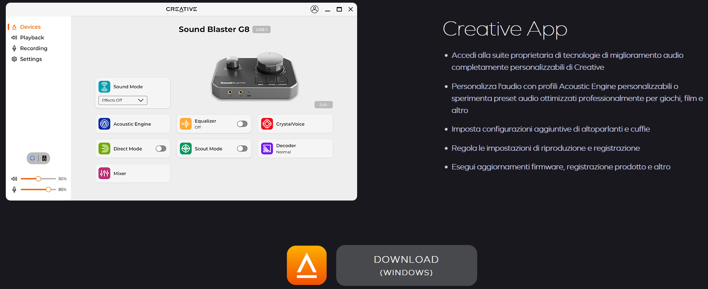This screenshot has width=708, height=289.
Task: Adjust the 85% microphone level slider
Action: click(38, 189)
